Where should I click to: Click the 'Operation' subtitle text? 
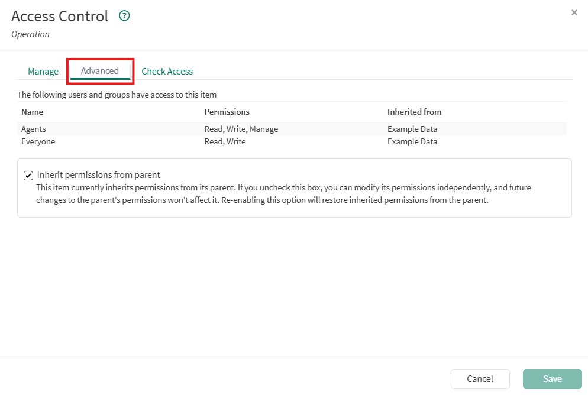click(31, 34)
